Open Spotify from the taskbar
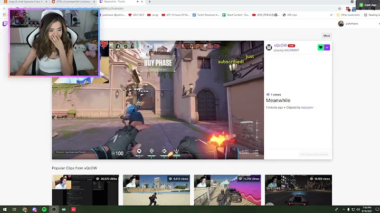This screenshot has width=380, height=213. (44, 209)
